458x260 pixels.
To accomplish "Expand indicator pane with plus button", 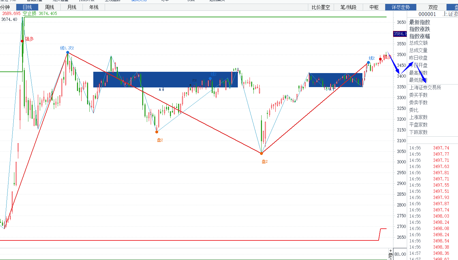I will [390, 251].
